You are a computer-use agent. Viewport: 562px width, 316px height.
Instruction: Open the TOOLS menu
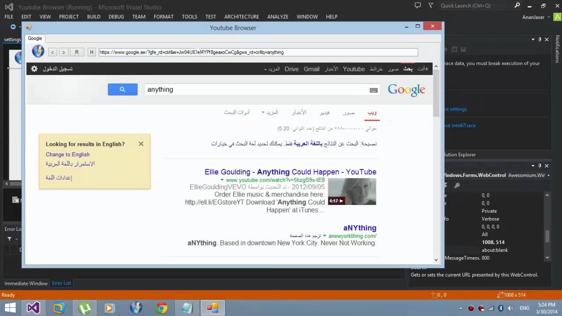189,17
